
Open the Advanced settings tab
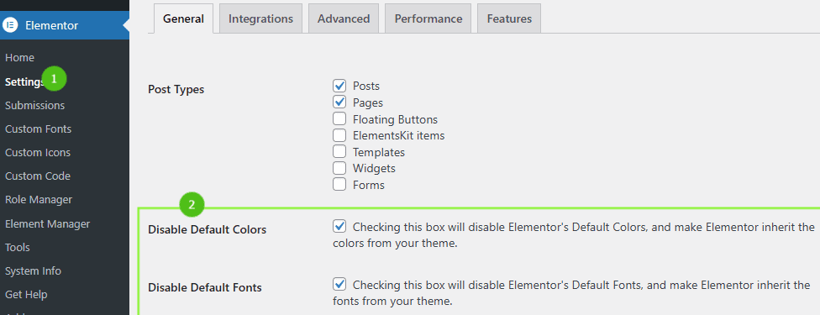pos(344,18)
